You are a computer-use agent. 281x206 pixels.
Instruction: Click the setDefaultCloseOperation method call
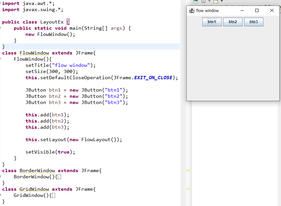(75, 78)
